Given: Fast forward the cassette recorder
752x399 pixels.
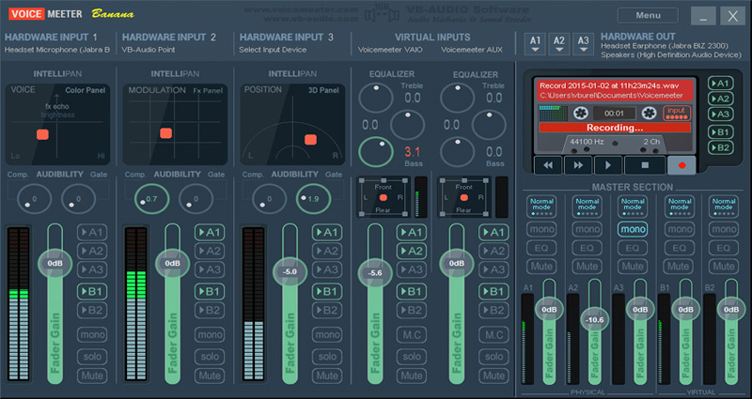Looking at the screenshot, I should (576, 164).
